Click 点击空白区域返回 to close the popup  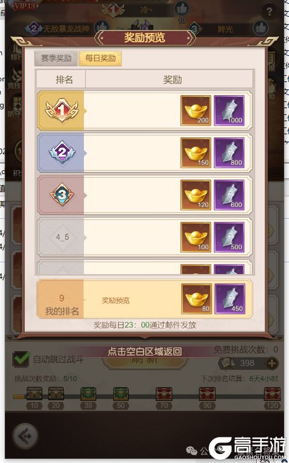tap(144, 351)
